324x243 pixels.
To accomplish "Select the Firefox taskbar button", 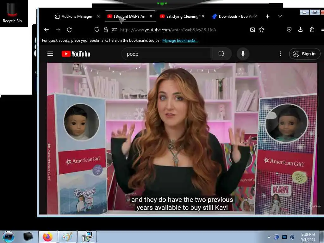I will point(48,237).
